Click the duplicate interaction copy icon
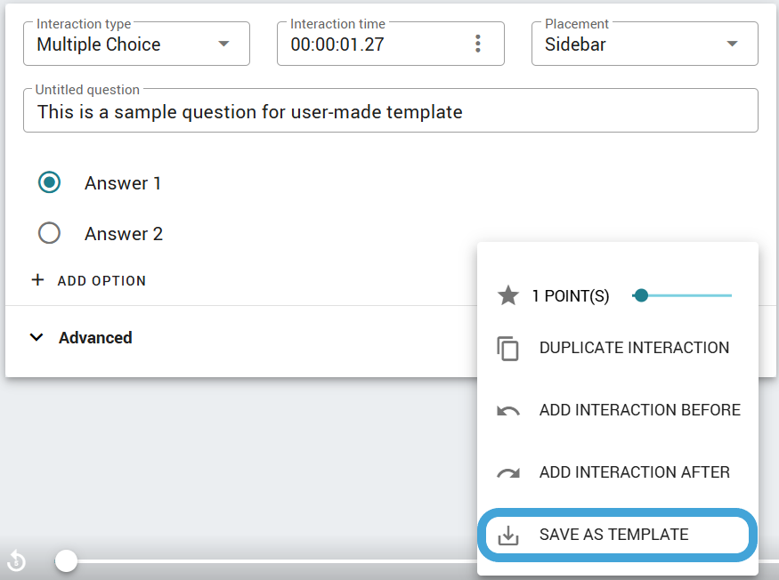The image size is (779, 580). tap(507, 348)
